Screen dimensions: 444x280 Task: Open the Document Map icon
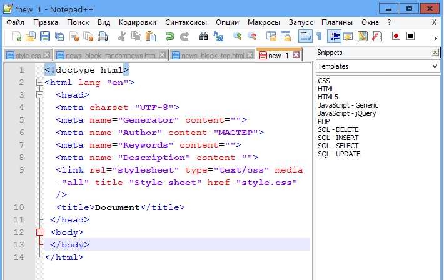click(363, 36)
